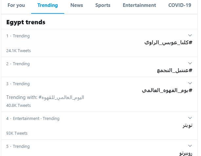The image size is (201, 156).
Task: Go to the Entertainment tab
Action: point(139,5)
